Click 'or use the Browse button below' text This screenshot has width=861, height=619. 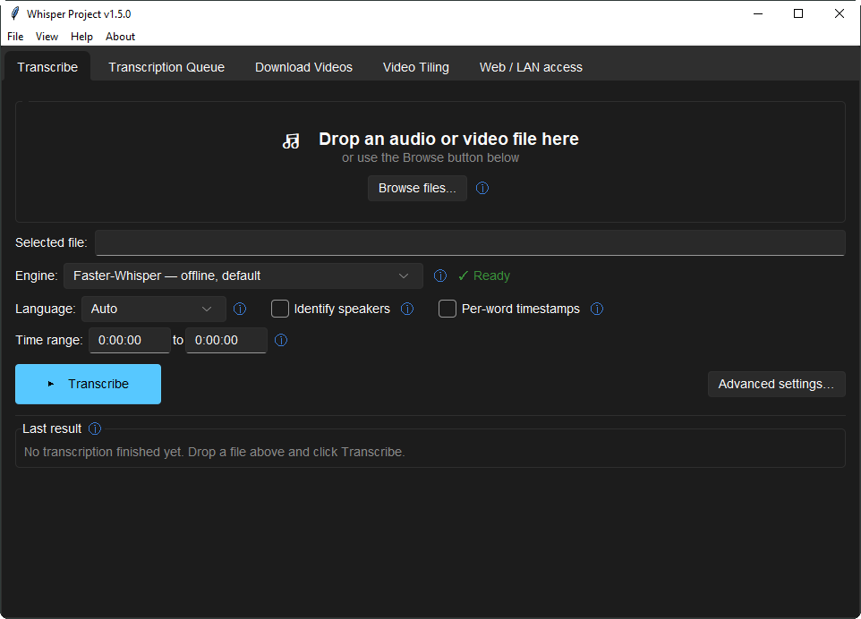click(430, 158)
